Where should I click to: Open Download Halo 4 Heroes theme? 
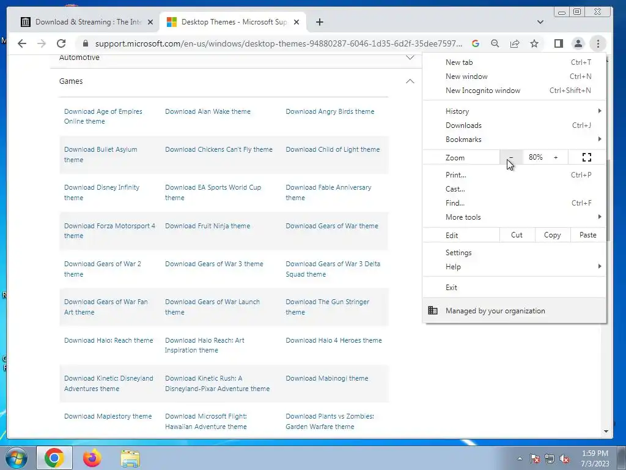(x=333, y=340)
